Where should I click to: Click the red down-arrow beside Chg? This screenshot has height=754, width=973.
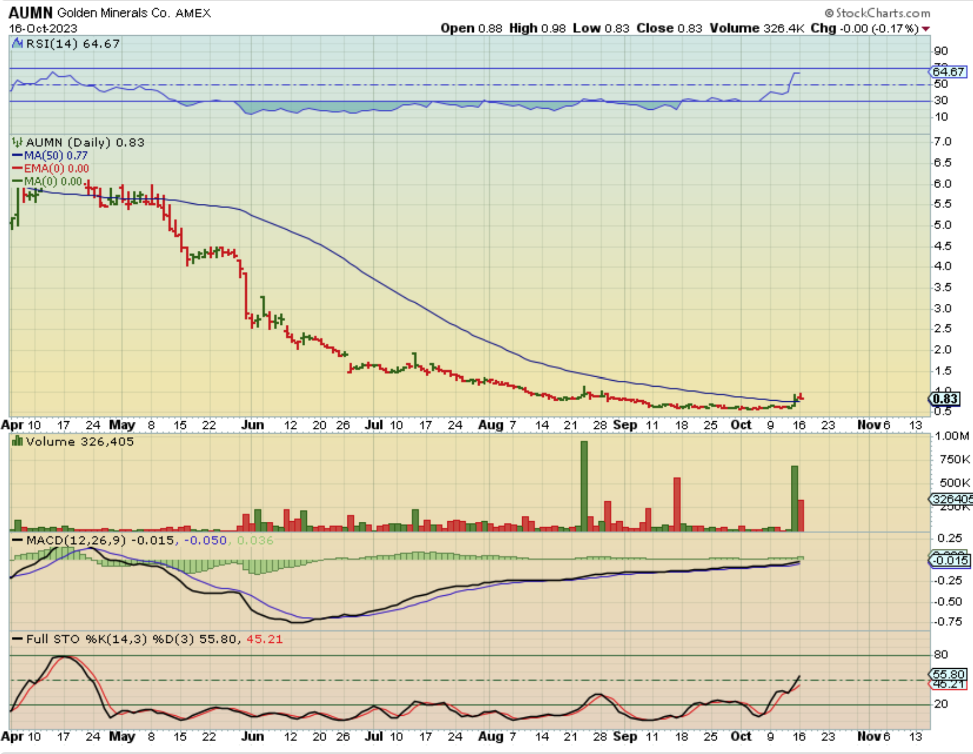(925, 29)
